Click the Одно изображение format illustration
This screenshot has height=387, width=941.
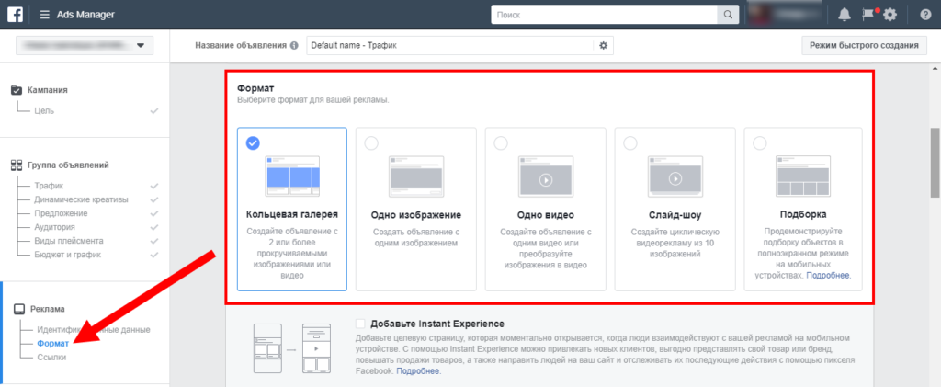(416, 176)
